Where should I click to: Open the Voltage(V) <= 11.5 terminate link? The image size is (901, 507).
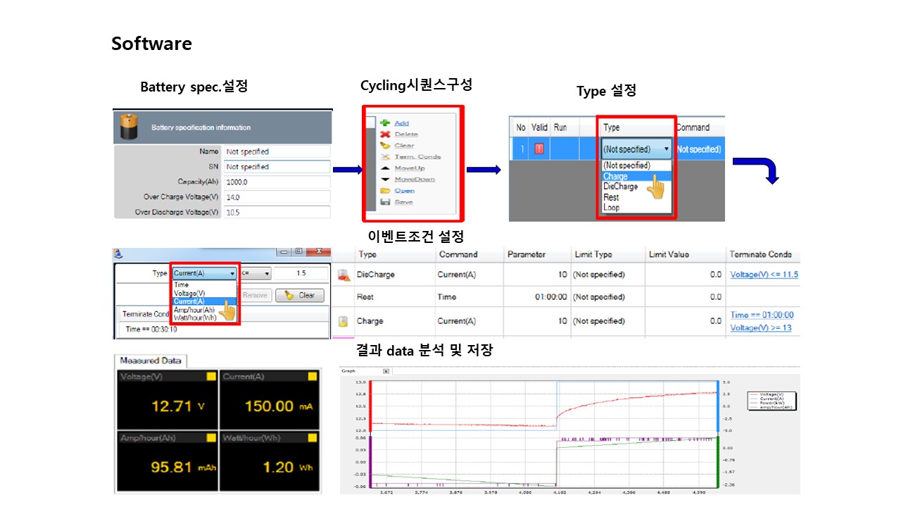click(x=764, y=275)
